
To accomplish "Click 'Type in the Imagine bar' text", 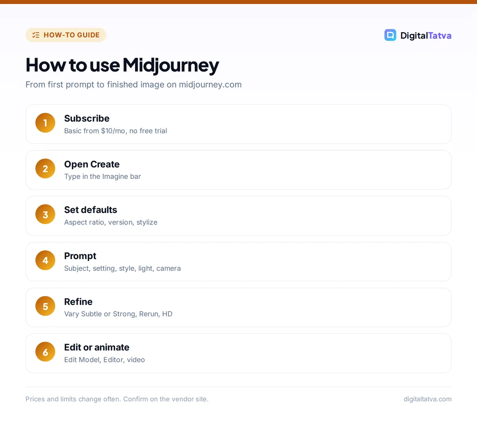I will (x=103, y=176).
